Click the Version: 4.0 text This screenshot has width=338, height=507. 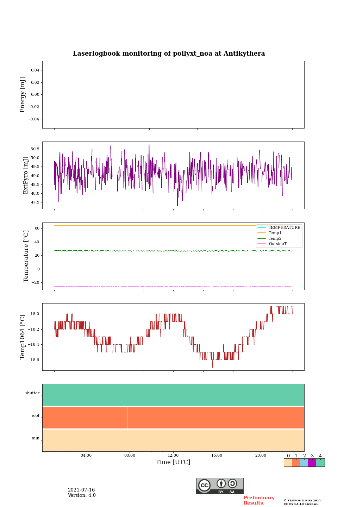pyautogui.click(x=82, y=495)
